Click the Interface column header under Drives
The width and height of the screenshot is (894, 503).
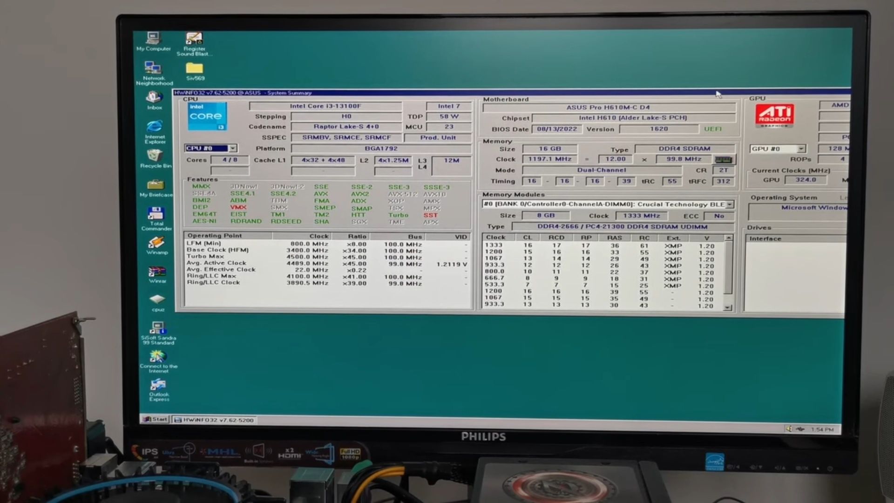tap(796, 238)
